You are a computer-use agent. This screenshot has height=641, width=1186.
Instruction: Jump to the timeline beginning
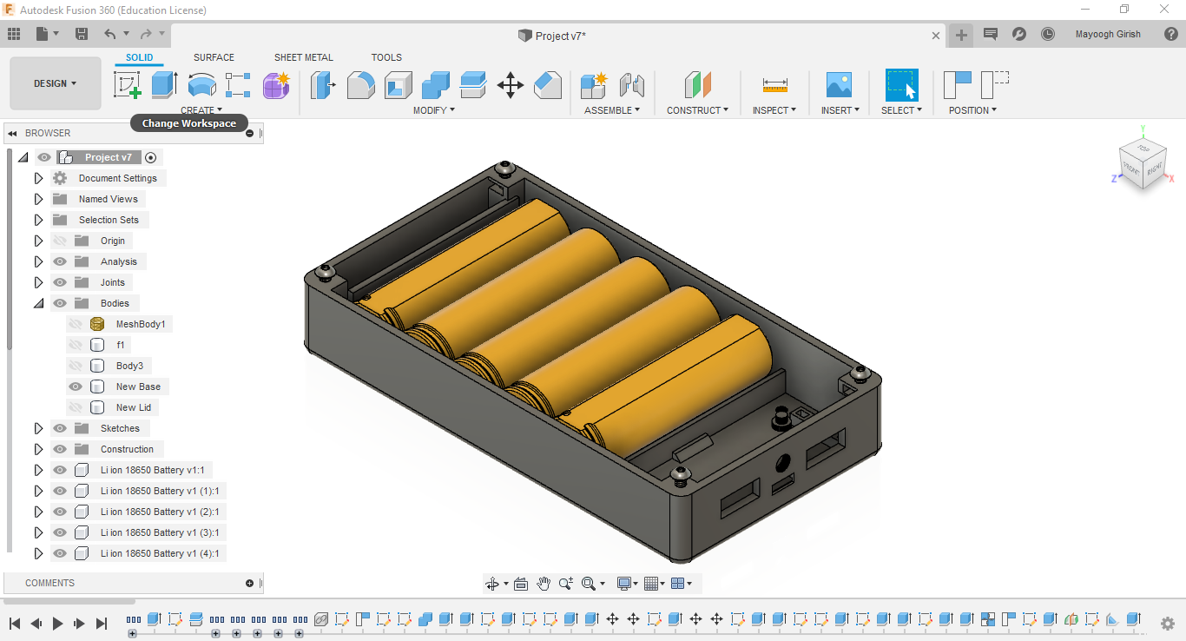tap(15, 624)
